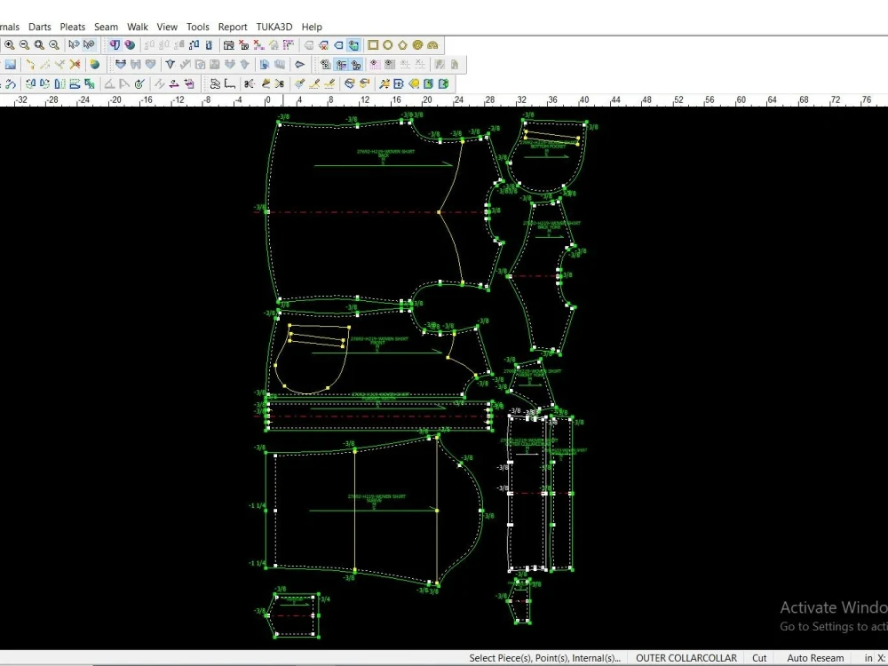Click the curved path with green node icon

click(x=11, y=83)
